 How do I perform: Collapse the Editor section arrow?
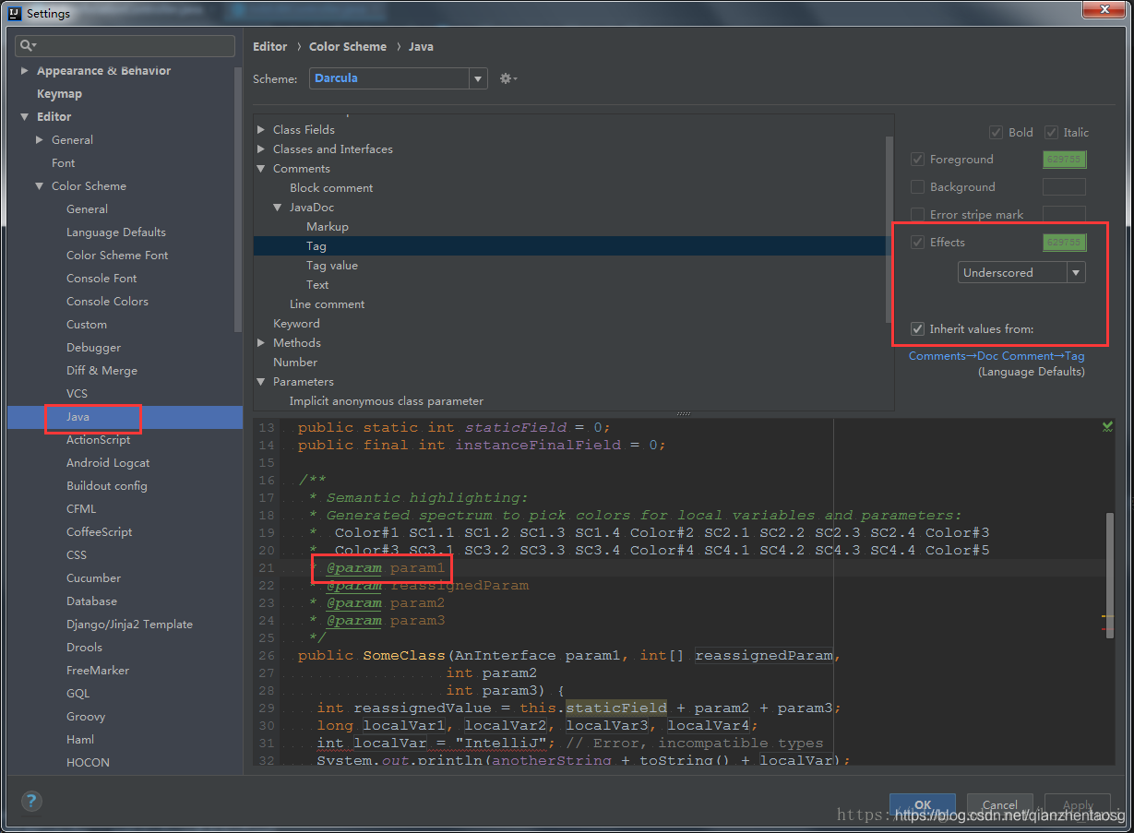24,117
